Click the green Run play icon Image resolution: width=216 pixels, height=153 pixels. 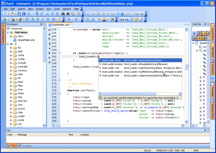coord(5,19)
